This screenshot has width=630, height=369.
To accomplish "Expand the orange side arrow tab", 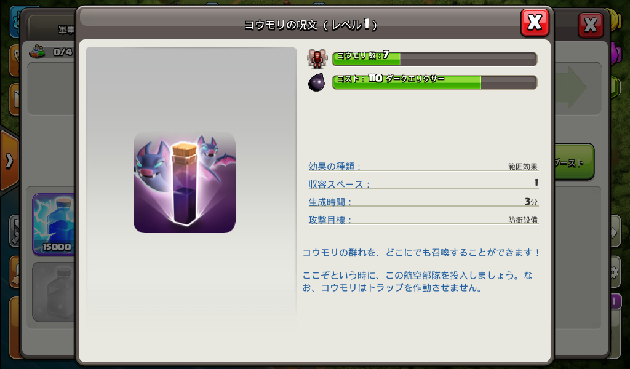I will [x=9, y=161].
